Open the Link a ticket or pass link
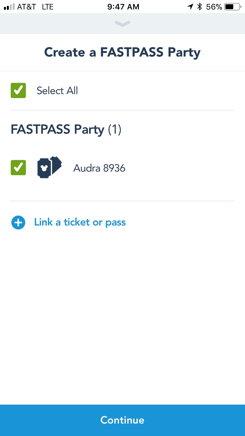 point(80,223)
